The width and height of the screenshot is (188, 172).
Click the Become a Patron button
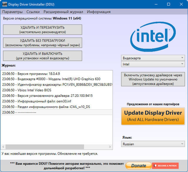[165, 166]
